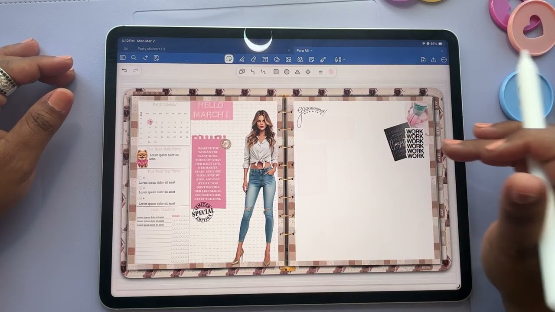The image size is (555, 312).
Task: Select the tape tool icon
Action: pyautogui.click(x=323, y=59)
